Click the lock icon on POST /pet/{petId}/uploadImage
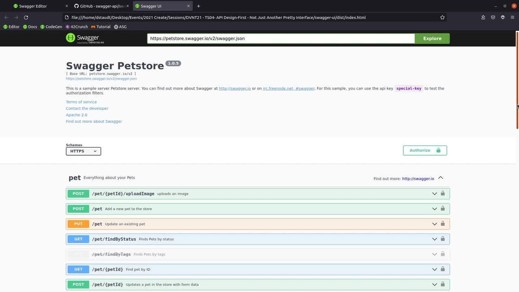This screenshot has width=519, height=292. tap(443, 193)
